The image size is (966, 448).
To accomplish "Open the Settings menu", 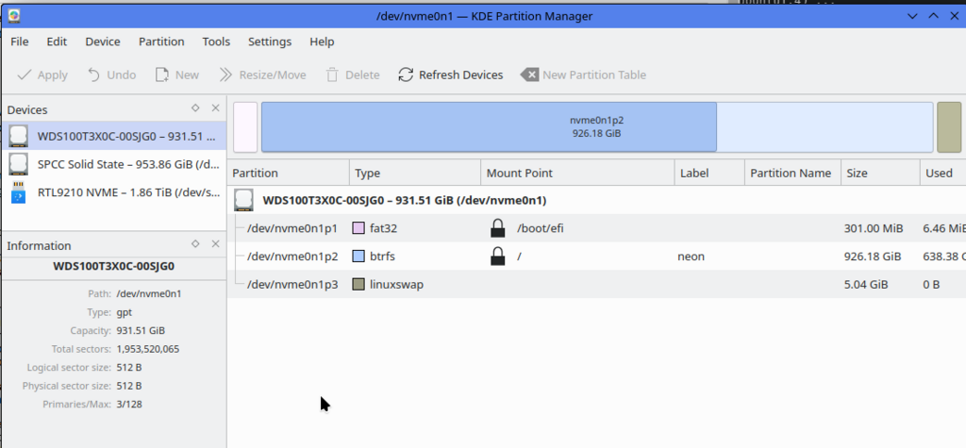I will pos(270,41).
